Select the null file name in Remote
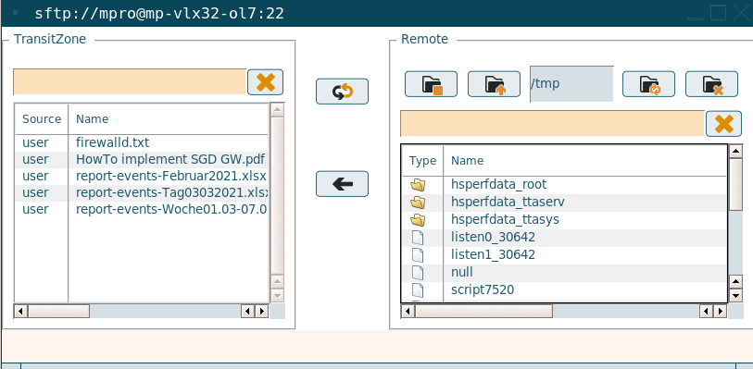Image resolution: width=753 pixels, height=369 pixels. point(462,273)
